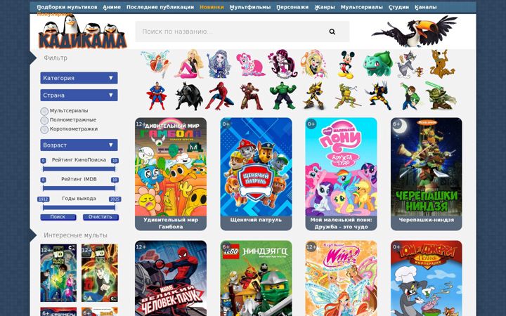Select the Ben 10 character icon
Screen dimensions: 506x316
409,96
